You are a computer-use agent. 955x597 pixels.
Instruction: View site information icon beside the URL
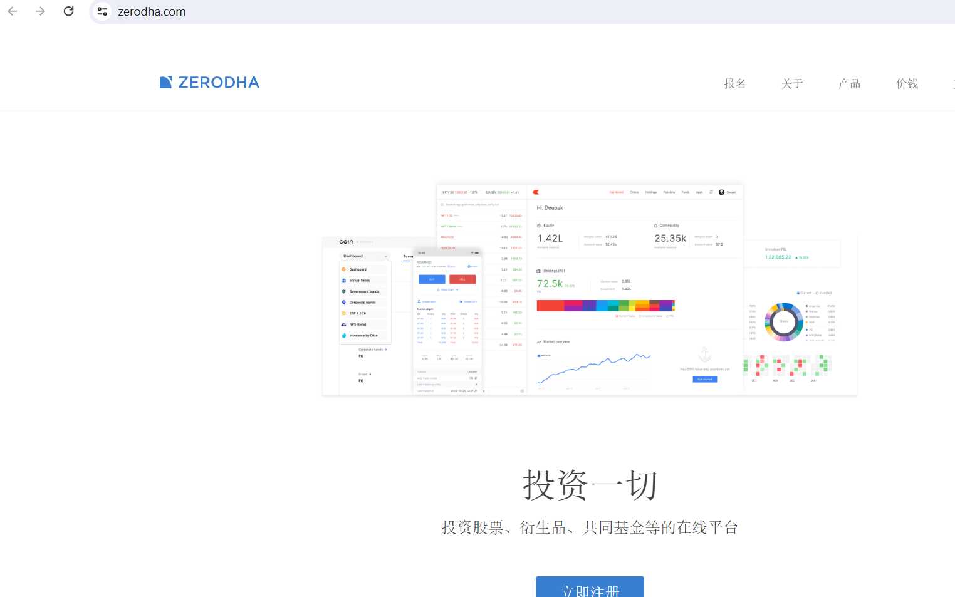(x=102, y=11)
